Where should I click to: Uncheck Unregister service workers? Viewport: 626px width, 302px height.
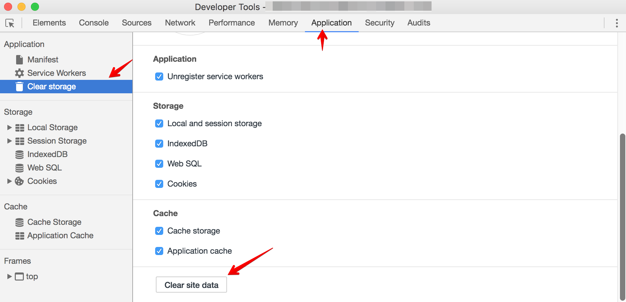click(x=159, y=77)
